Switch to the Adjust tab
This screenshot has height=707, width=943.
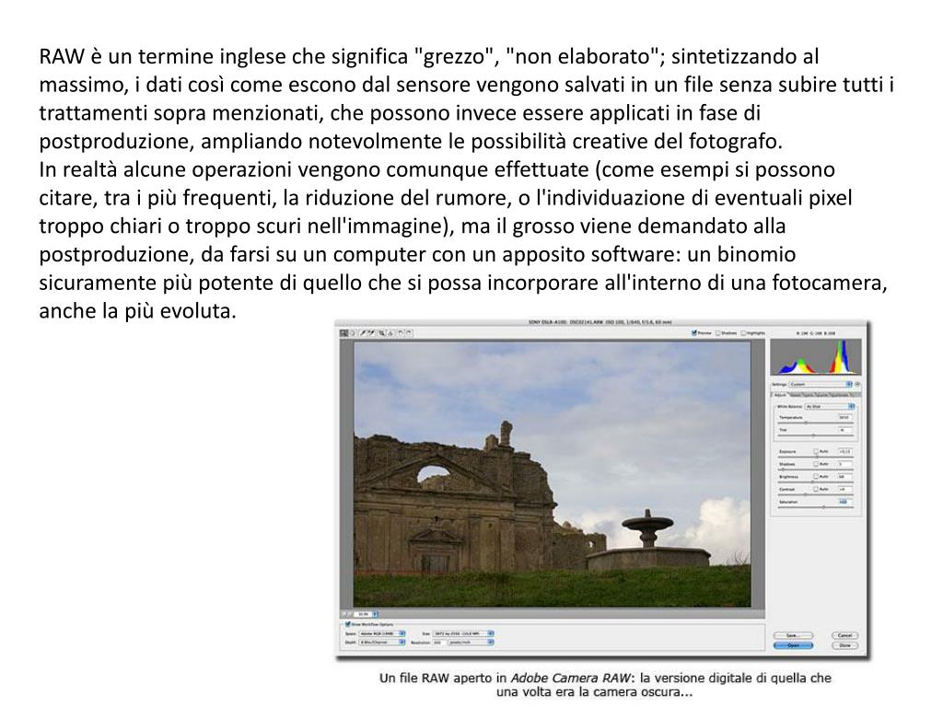(781, 395)
